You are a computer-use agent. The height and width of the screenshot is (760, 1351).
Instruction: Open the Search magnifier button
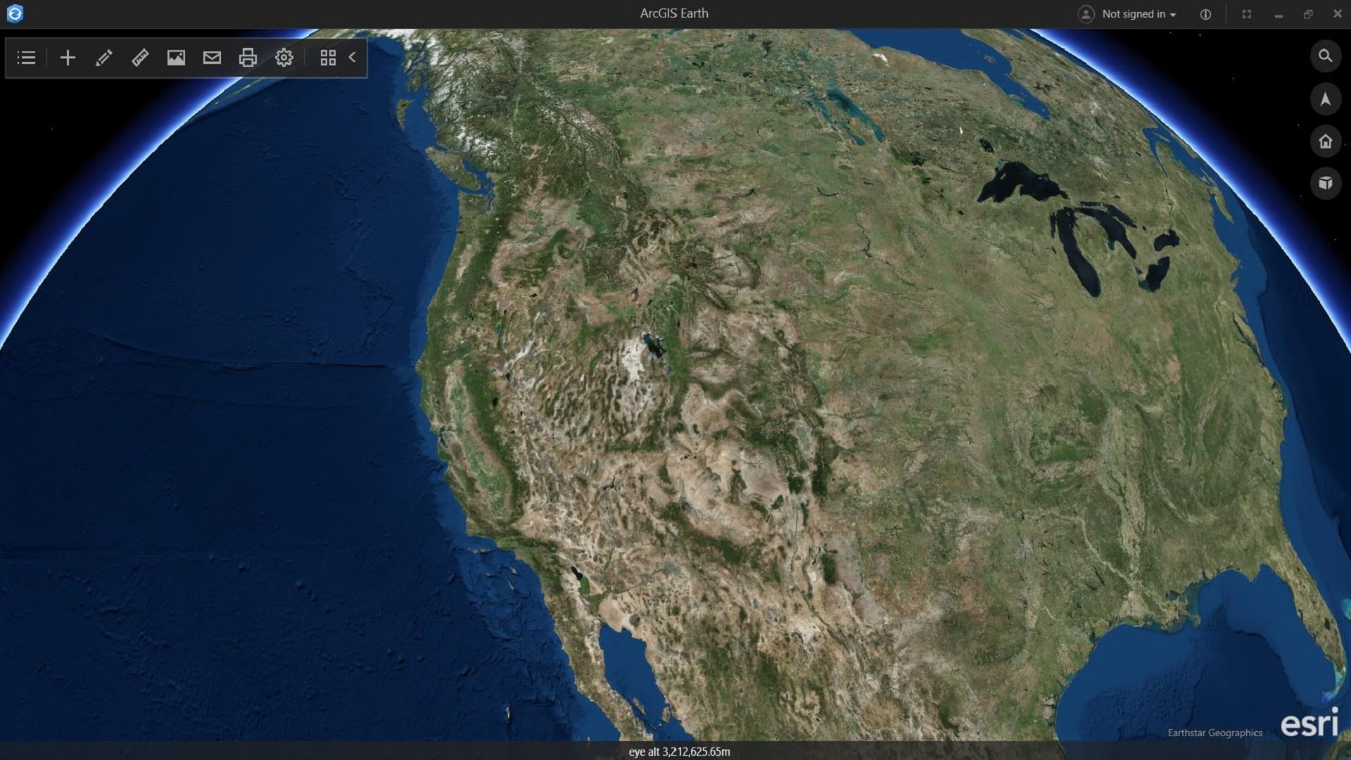pyautogui.click(x=1326, y=56)
